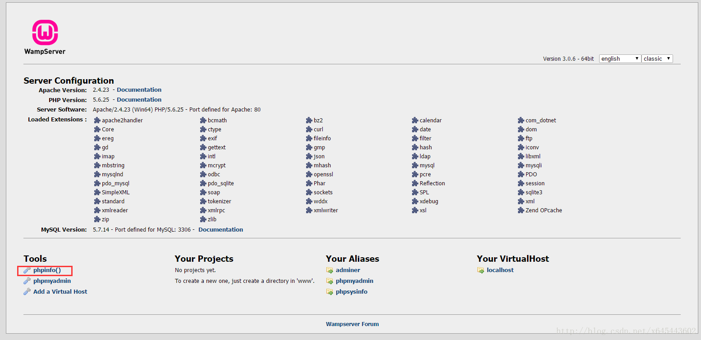The height and width of the screenshot is (340, 701).
Task: Click the fileinfo extension name
Action: tap(322, 139)
